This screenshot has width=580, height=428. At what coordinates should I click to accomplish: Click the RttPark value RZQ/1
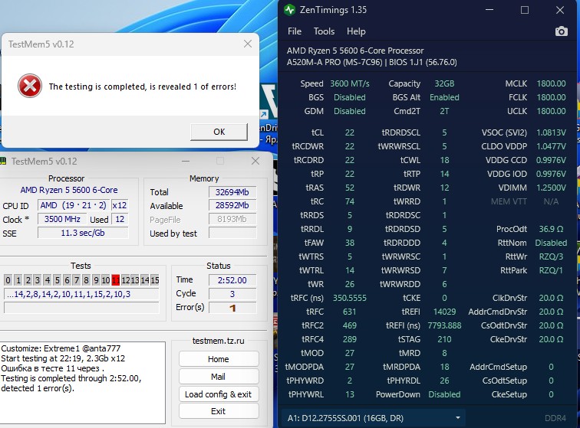click(x=551, y=270)
